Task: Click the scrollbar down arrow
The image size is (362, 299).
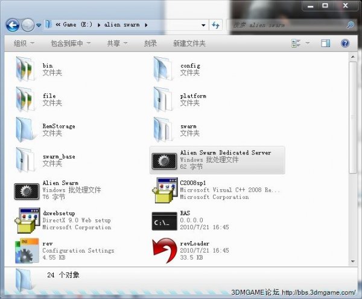Action: (353, 261)
